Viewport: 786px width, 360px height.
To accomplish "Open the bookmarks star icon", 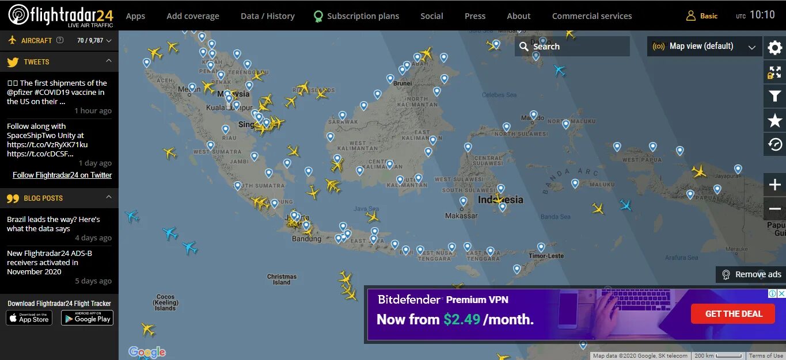I will click(775, 120).
